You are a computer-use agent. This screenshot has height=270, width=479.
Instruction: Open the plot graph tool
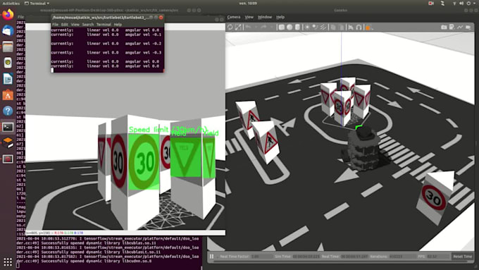click(460, 27)
